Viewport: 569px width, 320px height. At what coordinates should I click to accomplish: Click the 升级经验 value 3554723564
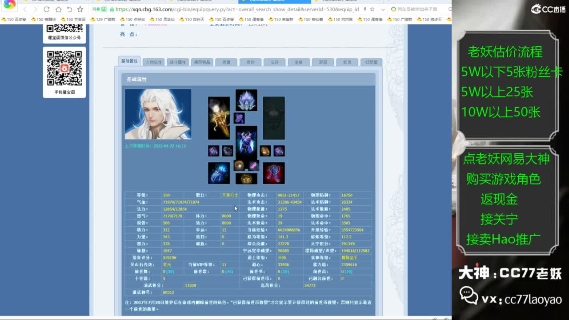[352, 230]
